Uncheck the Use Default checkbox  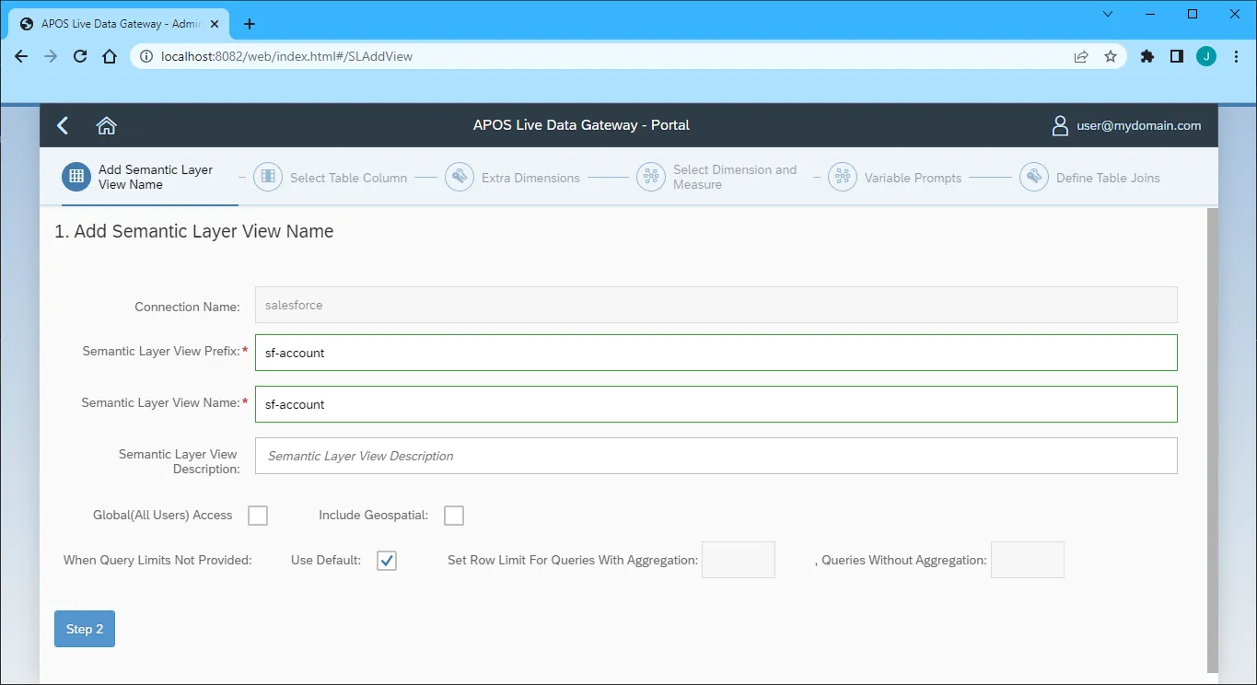(x=386, y=560)
